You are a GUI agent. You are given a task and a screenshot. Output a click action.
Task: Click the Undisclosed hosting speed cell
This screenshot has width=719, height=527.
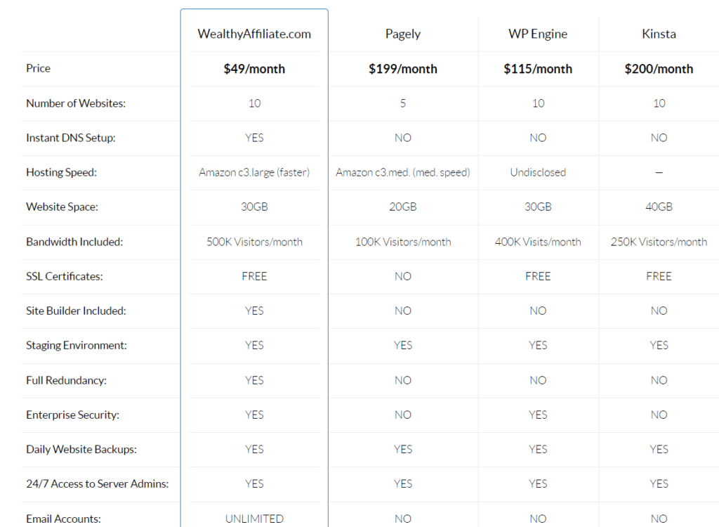538,172
